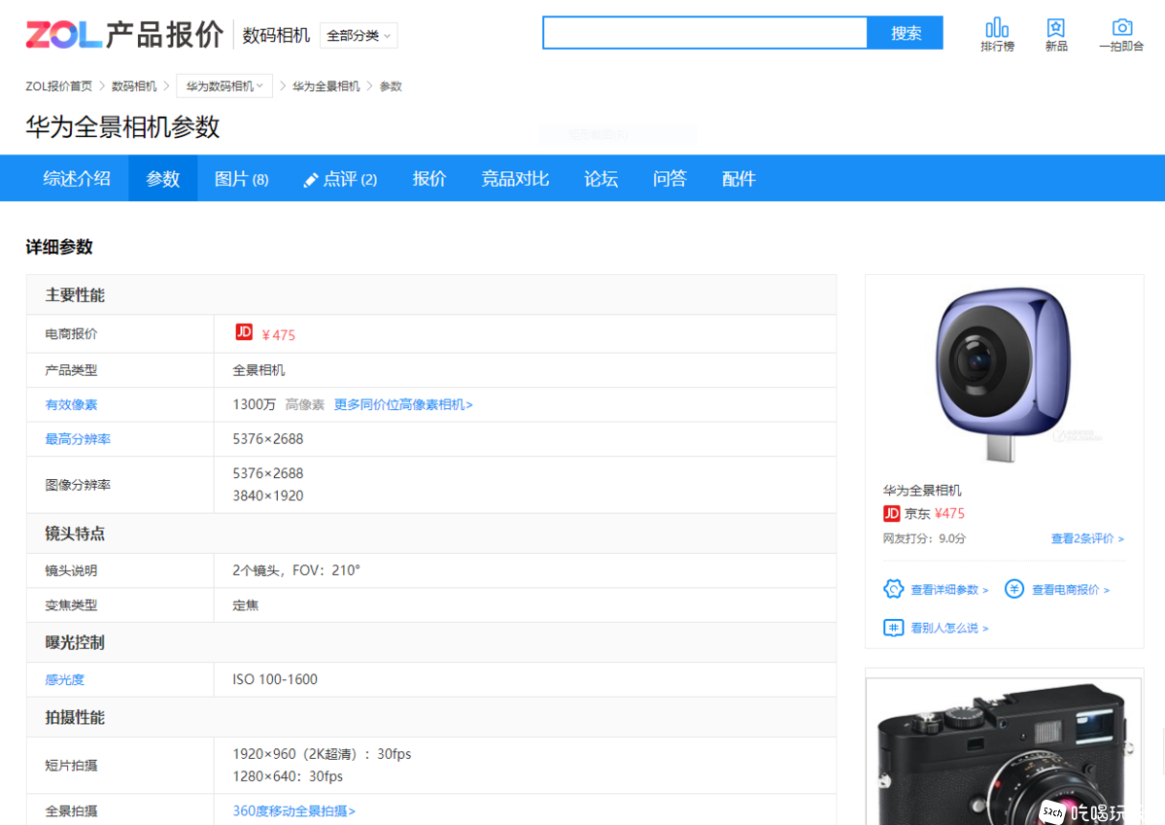The image size is (1165, 825).
Task: Open the 报价 tab
Action: 428,179
